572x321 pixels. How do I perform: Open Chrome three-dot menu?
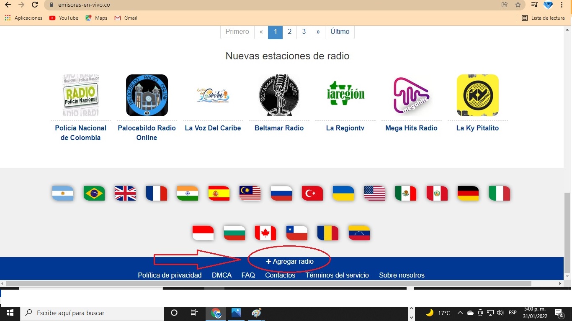click(562, 5)
